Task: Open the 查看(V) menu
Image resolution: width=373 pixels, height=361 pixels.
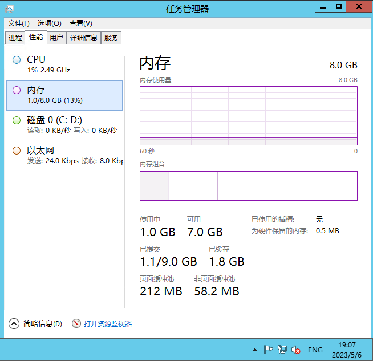Action: (x=80, y=23)
